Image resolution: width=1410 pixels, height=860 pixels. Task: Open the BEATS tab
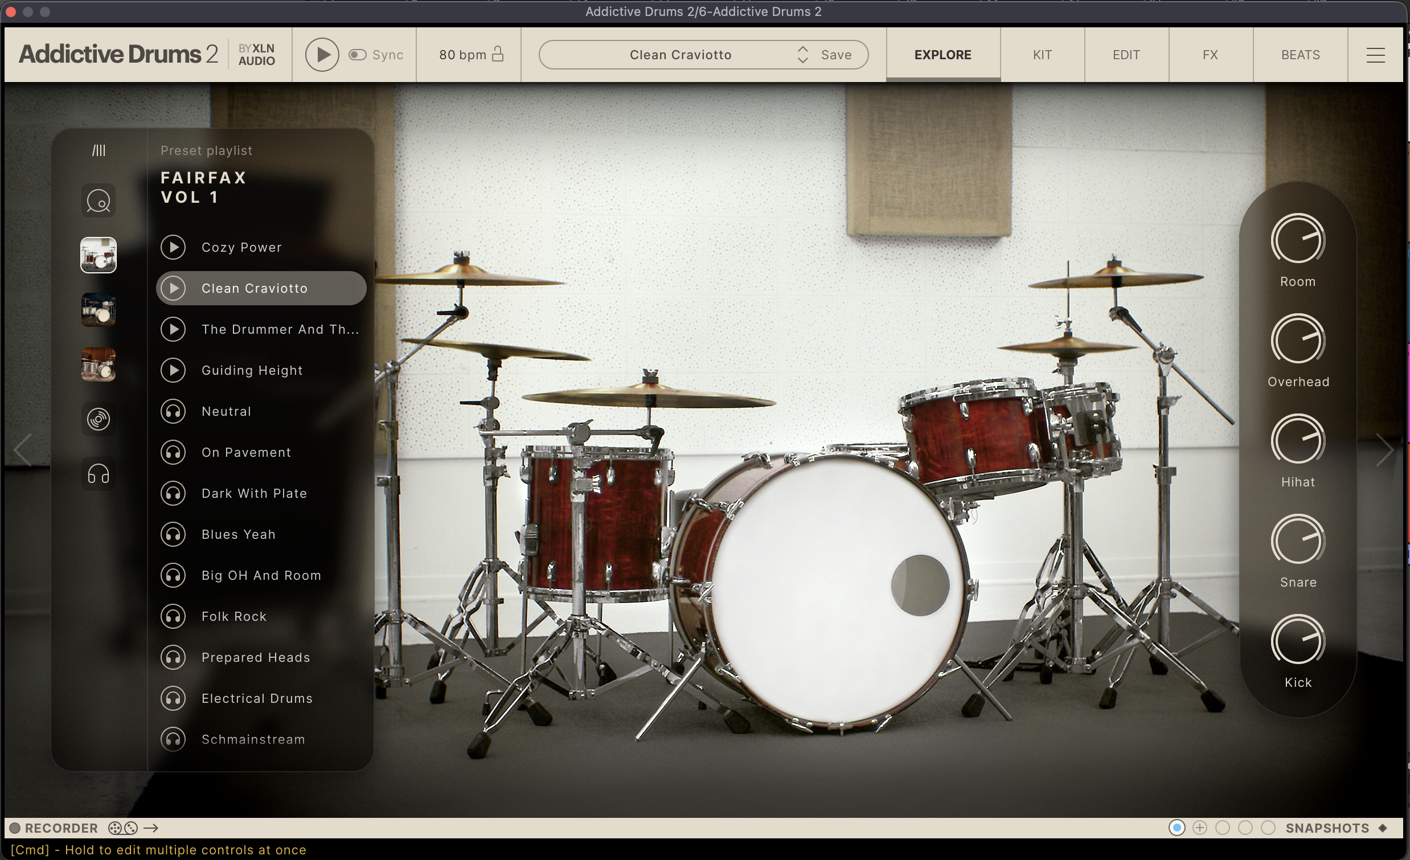point(1300,54)
